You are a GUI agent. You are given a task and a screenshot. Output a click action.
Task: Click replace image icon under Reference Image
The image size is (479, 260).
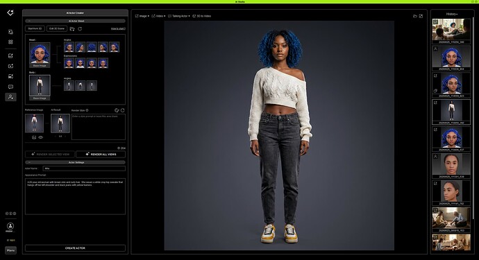pos(34,137)
